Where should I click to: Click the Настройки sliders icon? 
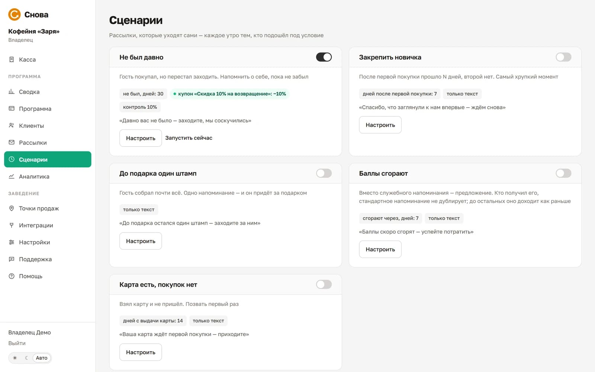coord(12,242)
